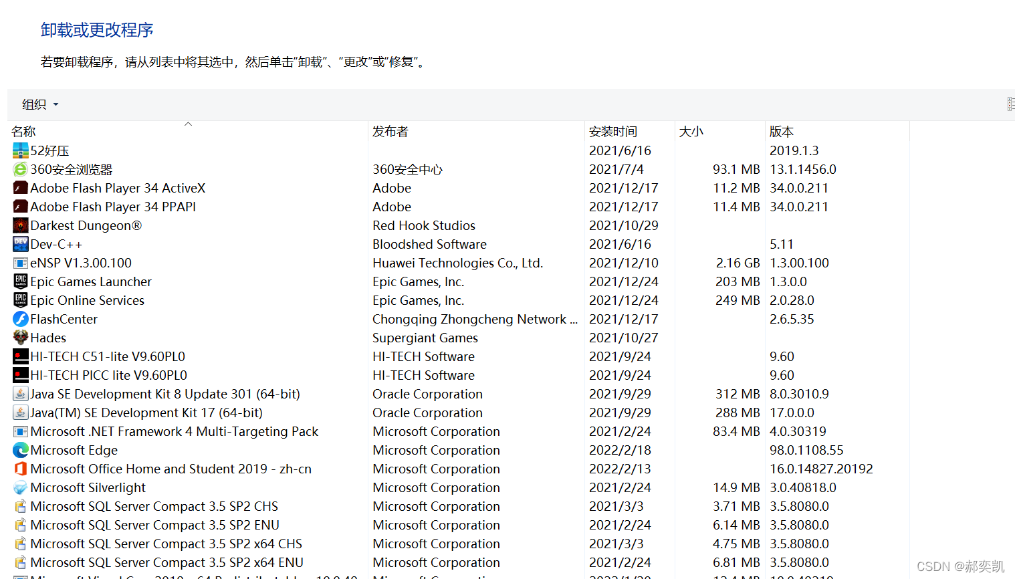Select Darkest Dungeon® program name
1015x579 pixels.
tap(86, 225)
